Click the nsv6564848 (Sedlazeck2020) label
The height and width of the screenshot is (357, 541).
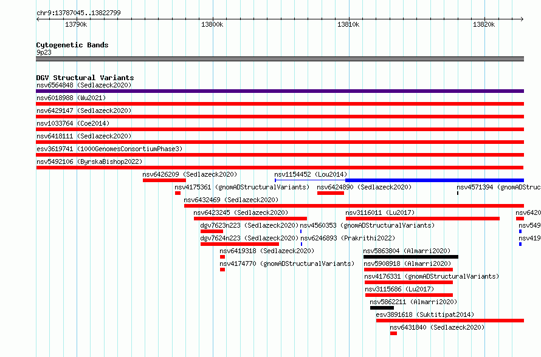(84, 85)
